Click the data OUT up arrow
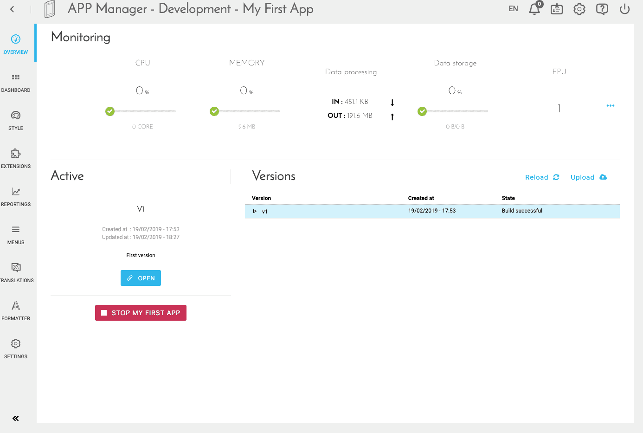The height and width of the screenshot is (433, 643). 392,116
